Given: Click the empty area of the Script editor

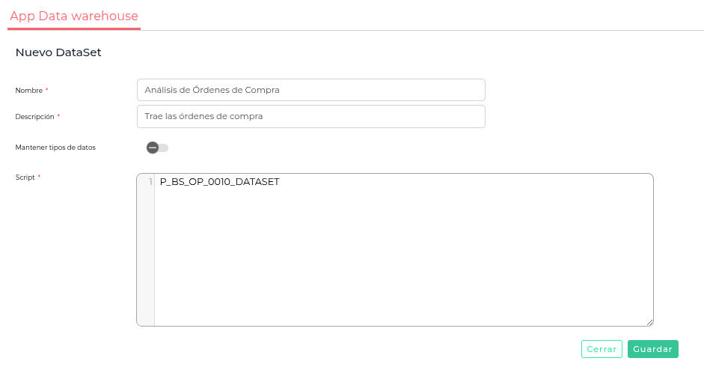Looking at the screenshot, I should pyautogui.click(x=404, y=255).
